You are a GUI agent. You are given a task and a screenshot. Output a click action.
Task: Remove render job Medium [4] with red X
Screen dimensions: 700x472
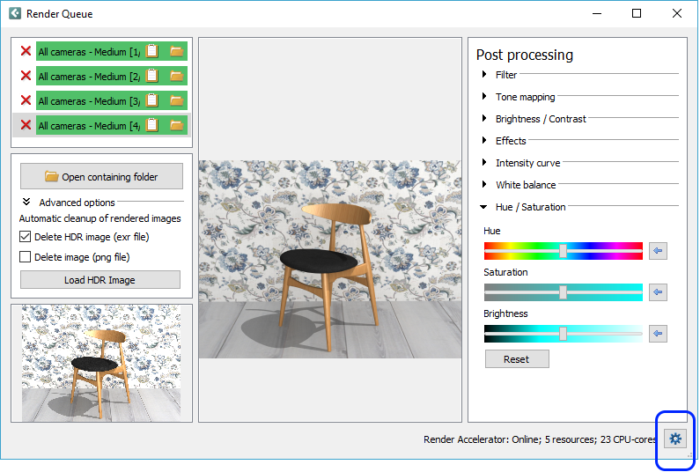click(26, 125)
